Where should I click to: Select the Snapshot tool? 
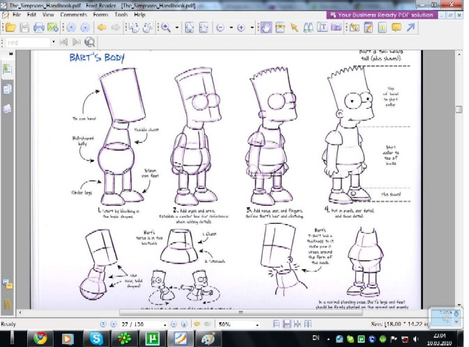[x=280, y=28]
